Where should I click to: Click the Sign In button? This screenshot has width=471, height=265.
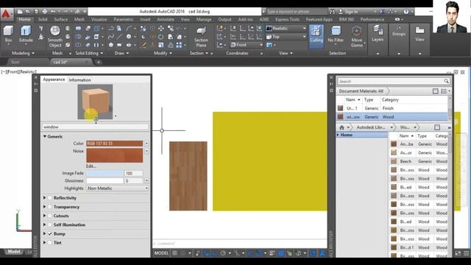(x=348, y=12)
